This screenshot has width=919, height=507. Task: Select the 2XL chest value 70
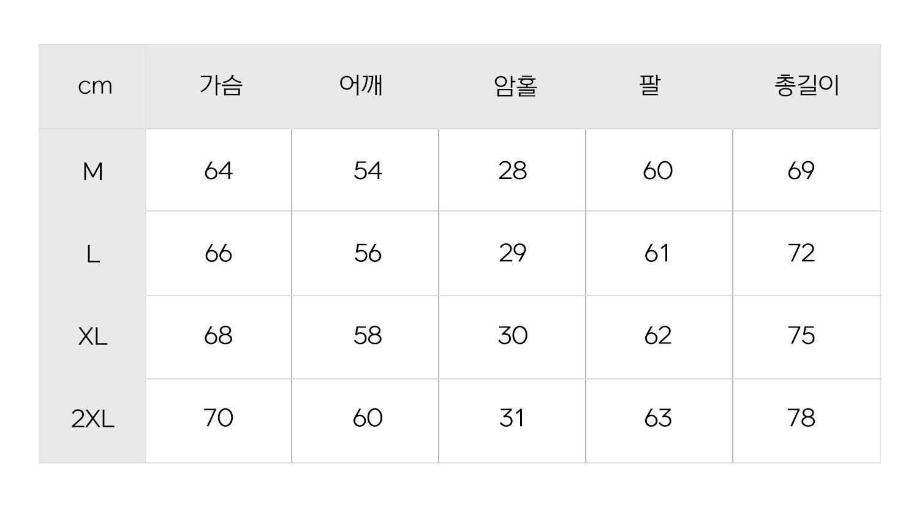(219, 418)
